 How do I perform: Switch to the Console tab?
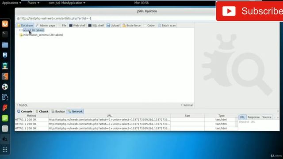pyautogui.click(x=25, y=111)
